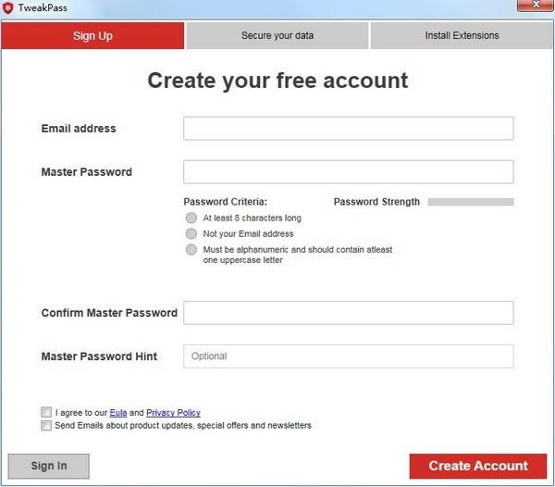This screenshot has height=487, width=555.
Task: Click the red Create Account button
Action: point(478,466)
